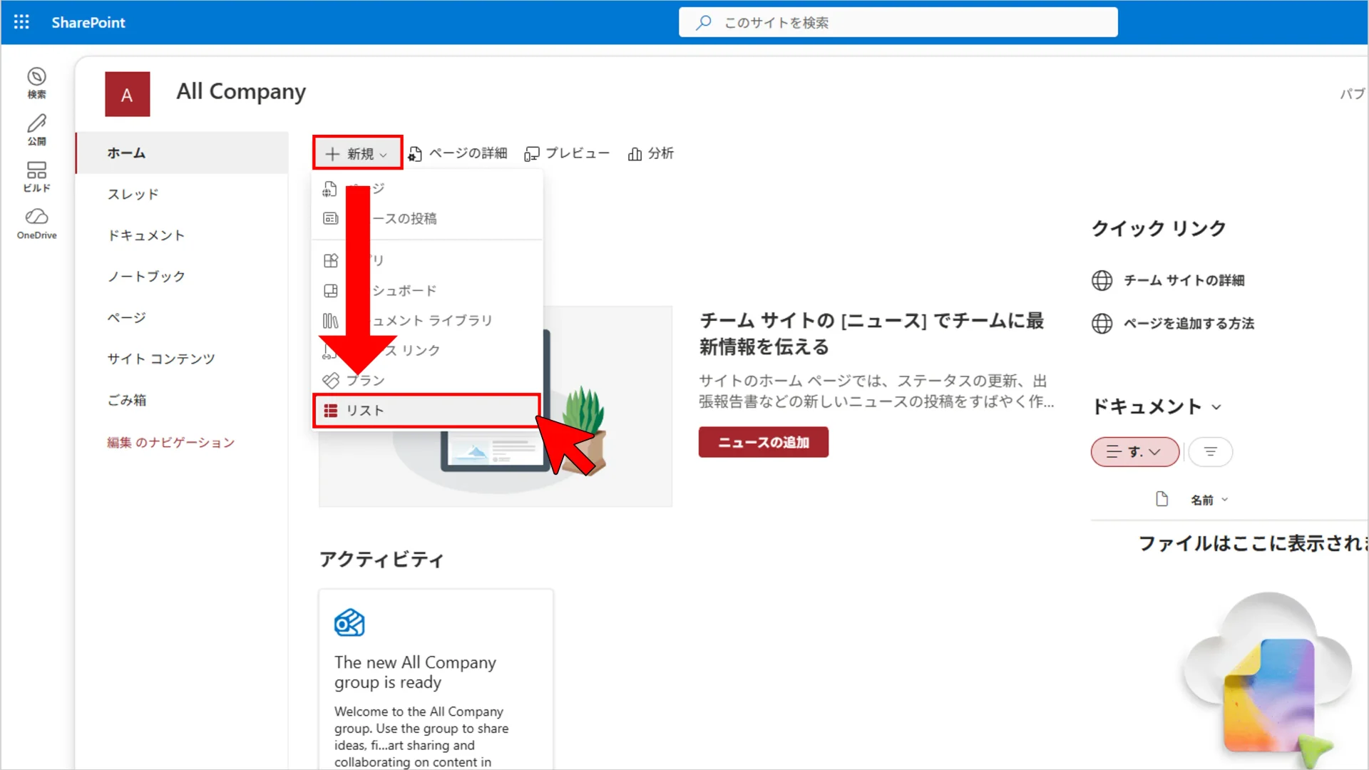This screenshot has height=770, width=1369.
Task: Click globe icon beside ページを追加する方法
Action: [1102, 324]
